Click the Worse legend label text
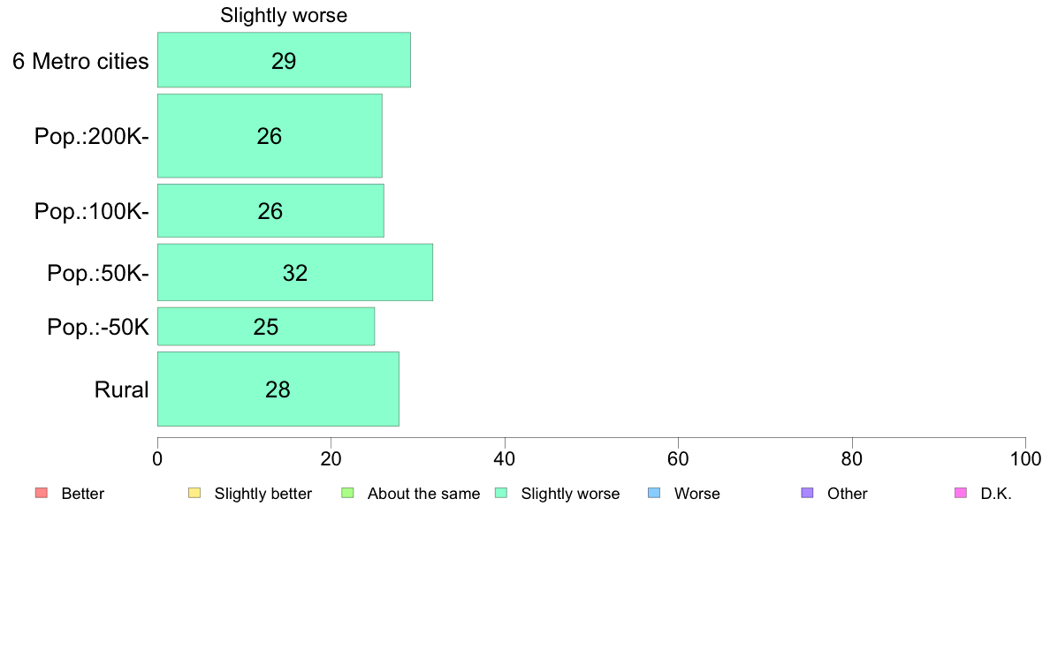 pyautogui.click(x=697, y=494)
